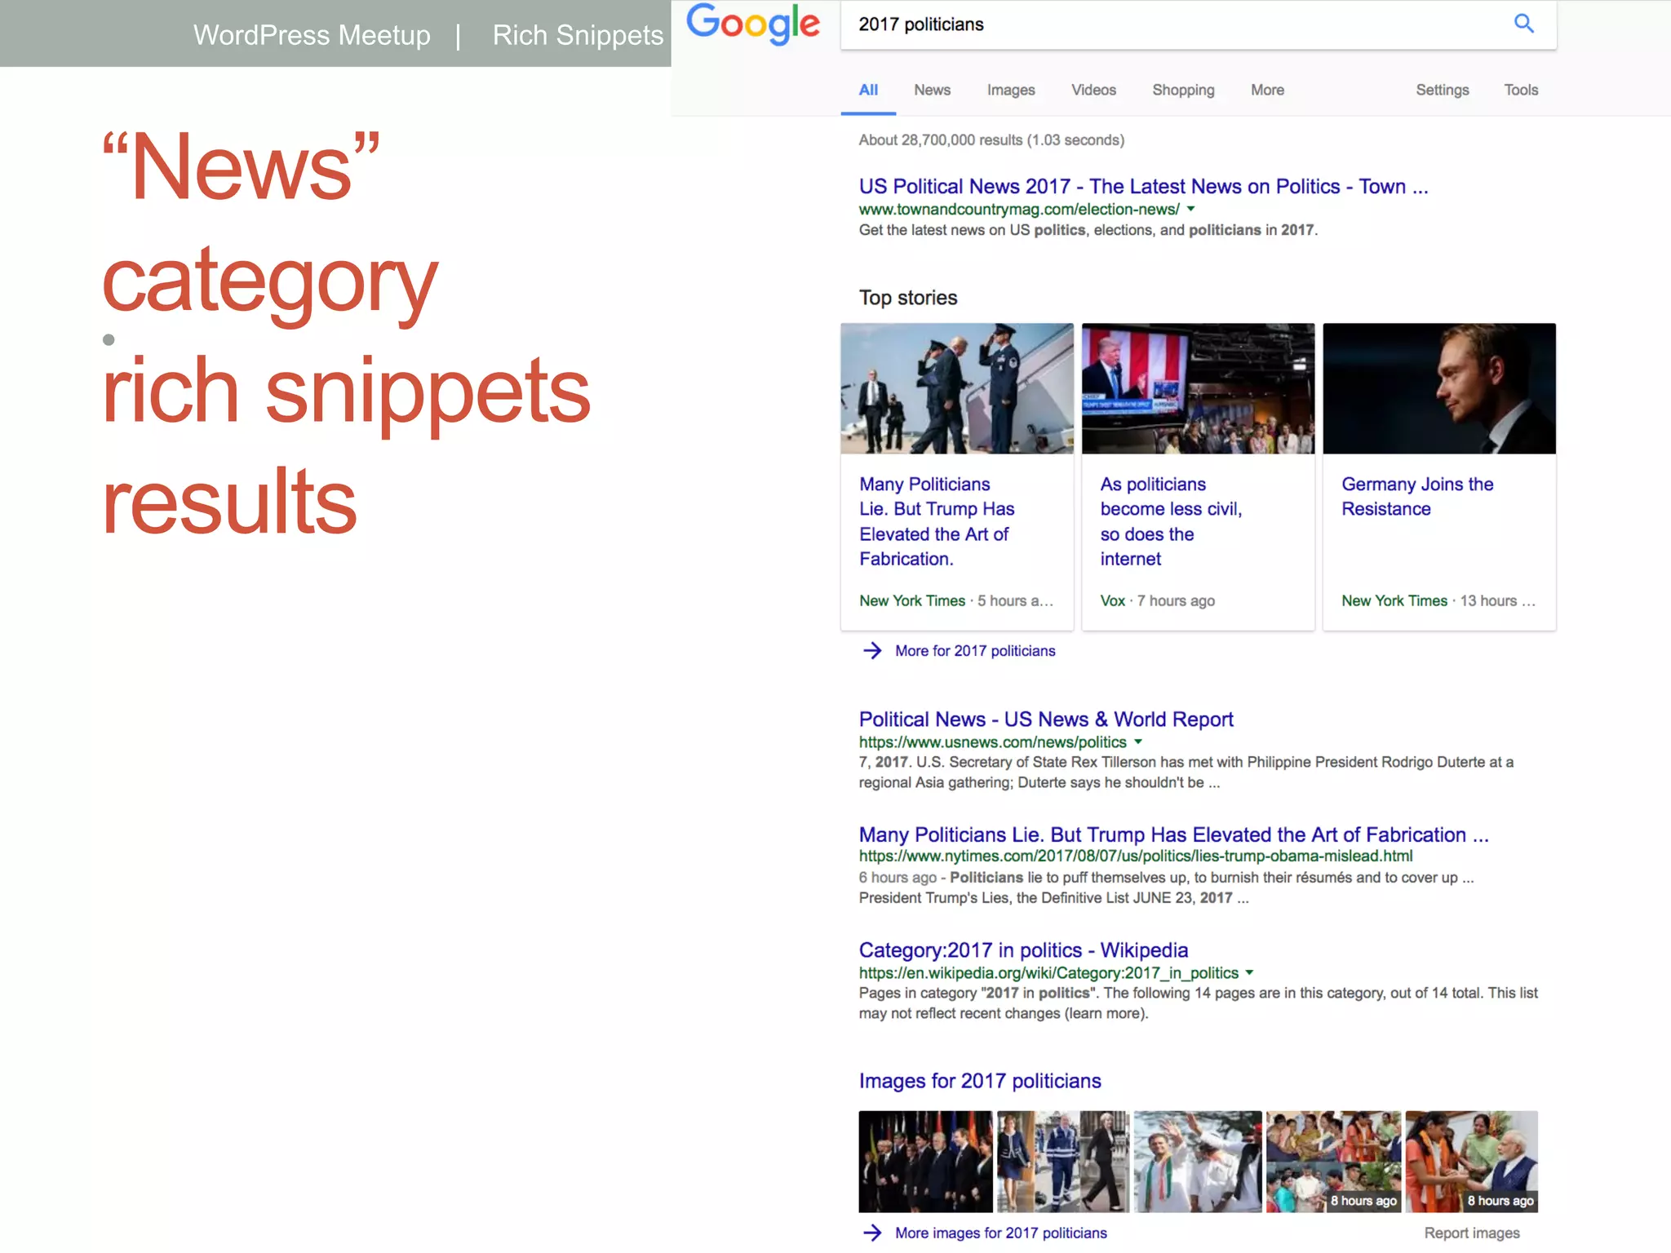Open Category:2017 in politics Wikipedia link
Viewport: 1671px width, 1253px height.
[x=1023, y=950]
